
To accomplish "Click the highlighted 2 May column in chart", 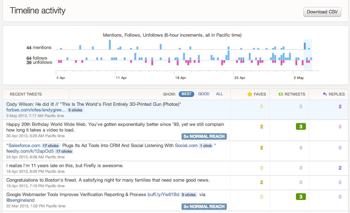I will click(308, 55).
